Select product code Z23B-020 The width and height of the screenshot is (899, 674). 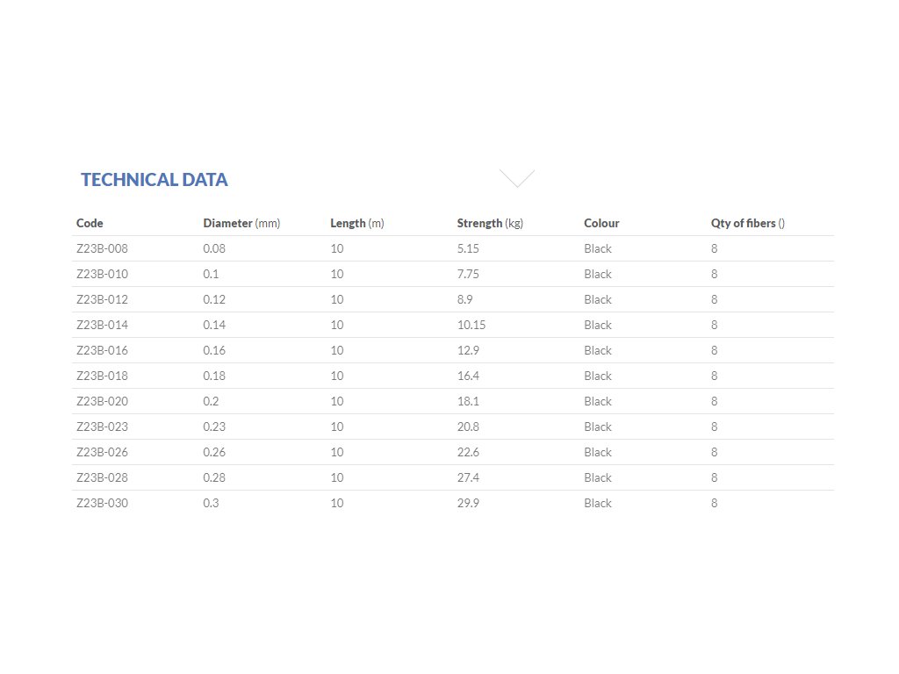102,401
